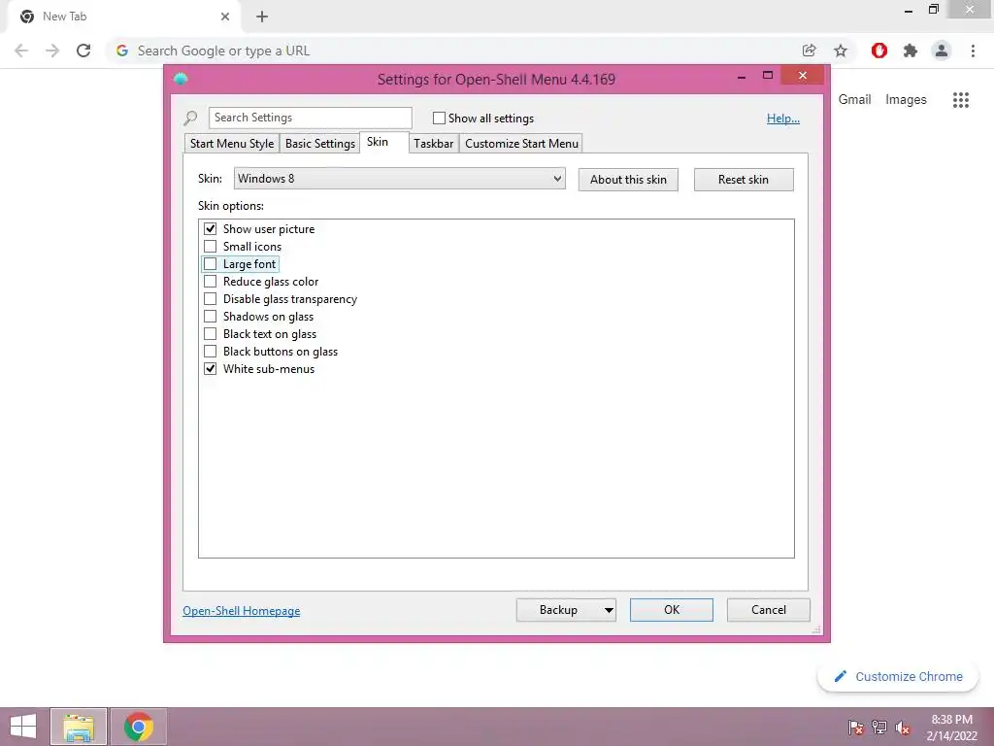The width and height of the screenshot is (994, 746).
Task: Click the Open-Shell shell icon in title bar
Action: click(x=181, y=80)
